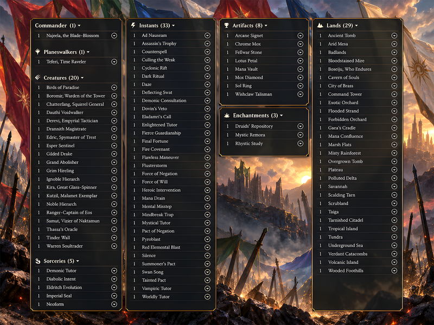
Task: Open options circle for Thassa's Oracle
Action: (x=114, y=229)
